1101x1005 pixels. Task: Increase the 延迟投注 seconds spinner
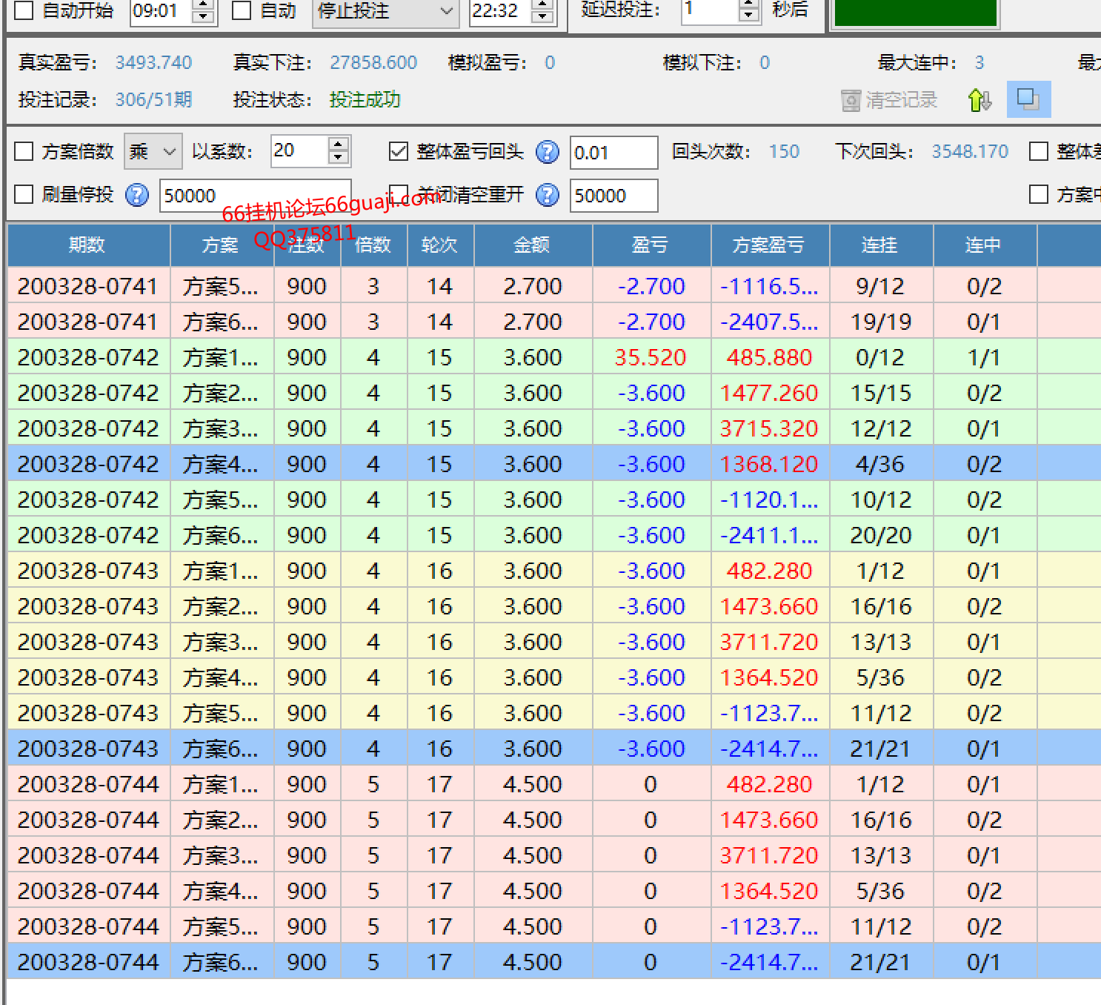coord(749,5)
